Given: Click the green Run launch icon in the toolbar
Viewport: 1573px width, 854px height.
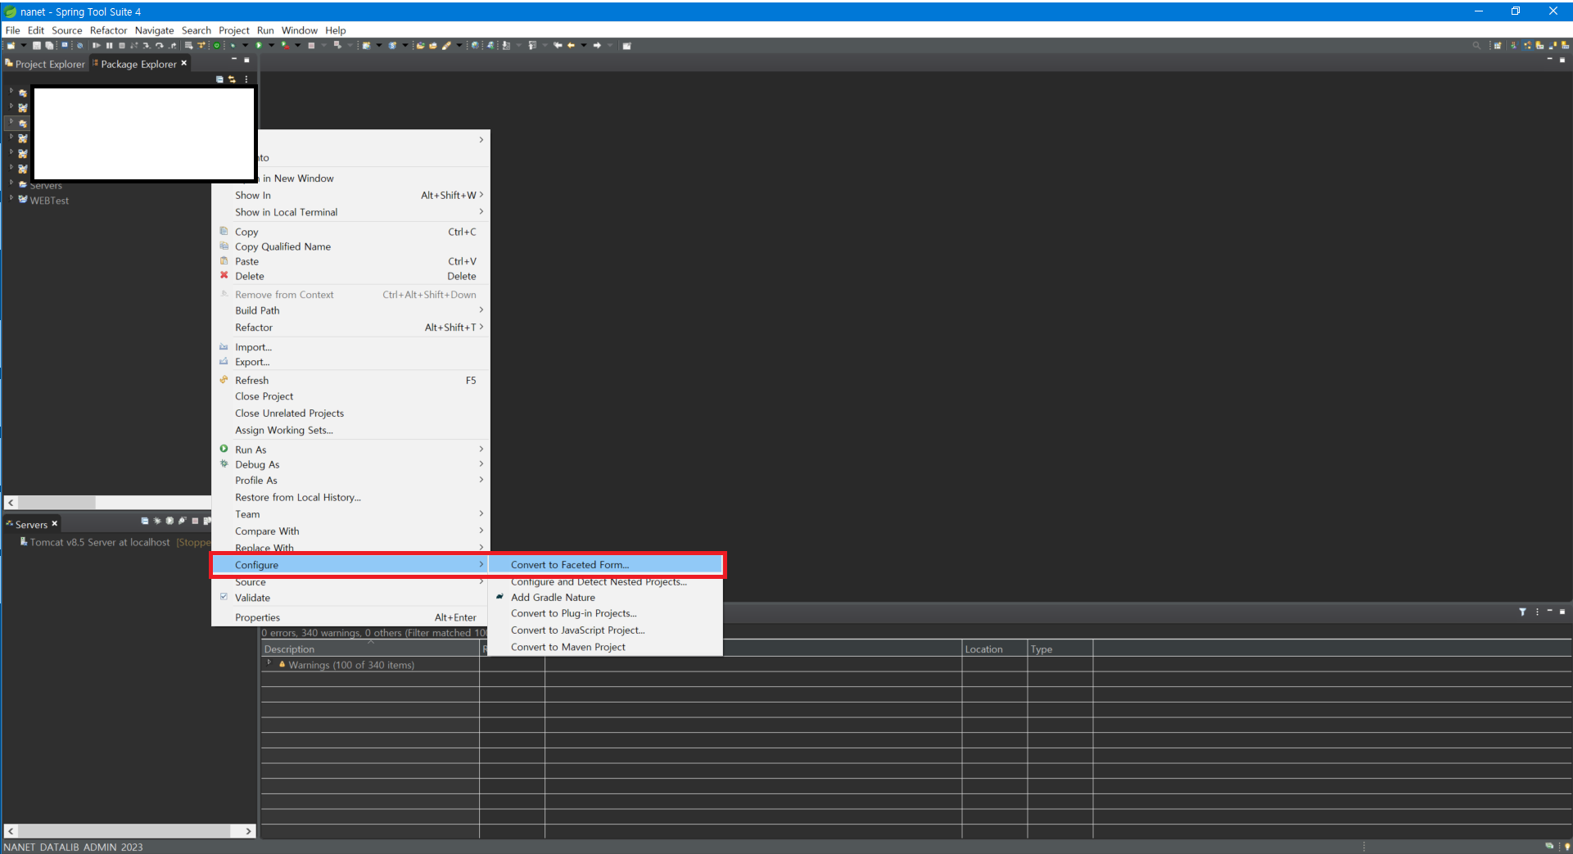Looking at the screenshot, I should point(258,46).
